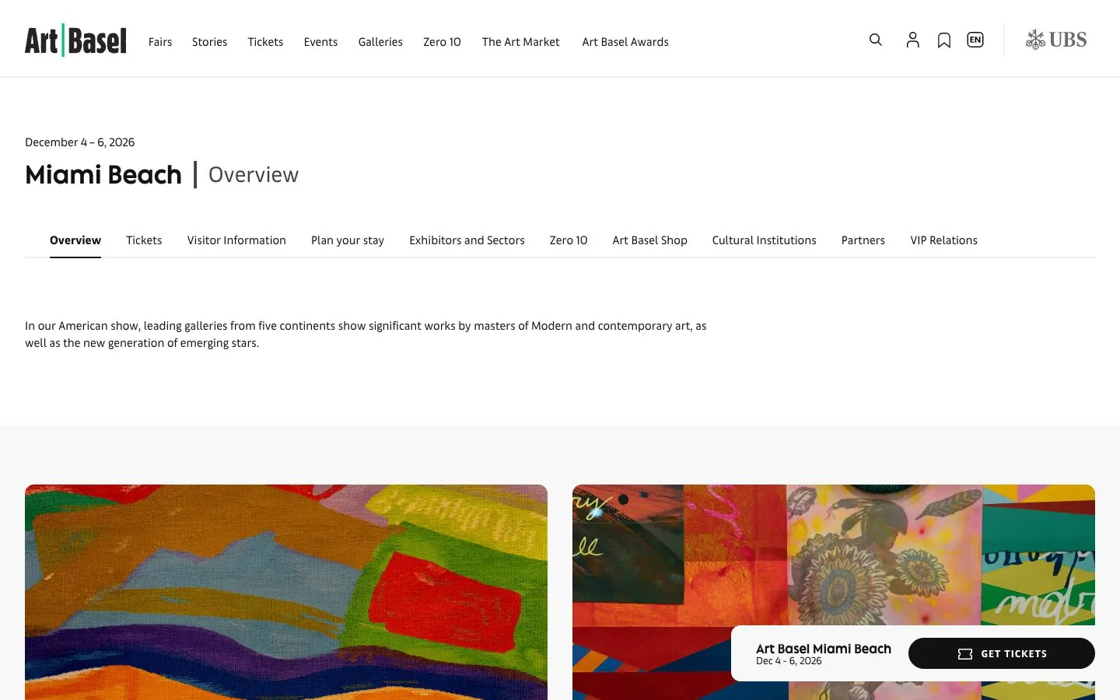The image size is (1120, 700).
Task: Open the VIP Relations tab
Action: [943, 240]
